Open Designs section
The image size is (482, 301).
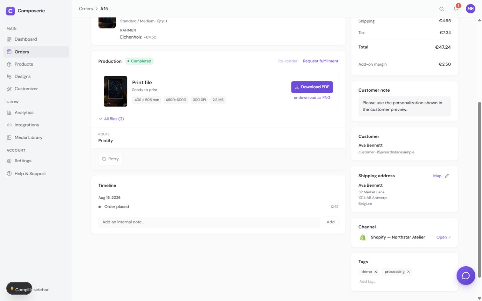coord(36,77)
